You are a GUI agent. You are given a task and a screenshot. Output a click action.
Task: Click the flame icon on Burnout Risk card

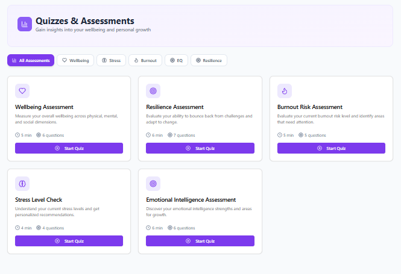click(285, 91)
